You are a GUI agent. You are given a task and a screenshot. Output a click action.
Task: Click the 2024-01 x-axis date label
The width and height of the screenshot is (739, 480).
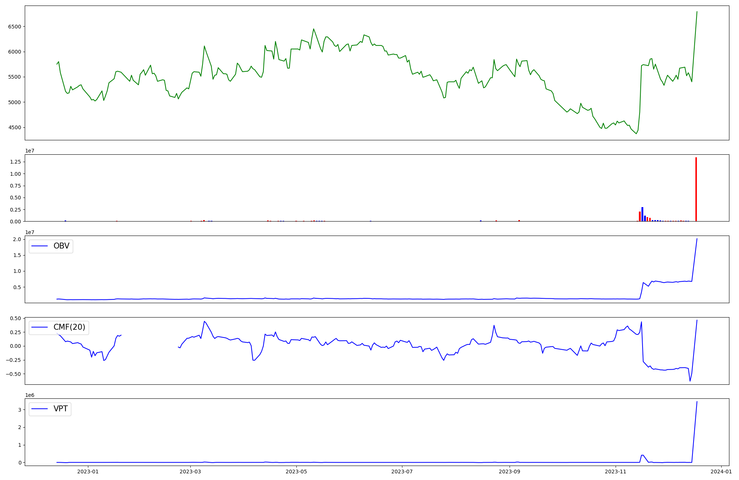[x=721, y=471]
